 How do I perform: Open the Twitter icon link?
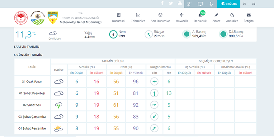[x=171, y=3]
